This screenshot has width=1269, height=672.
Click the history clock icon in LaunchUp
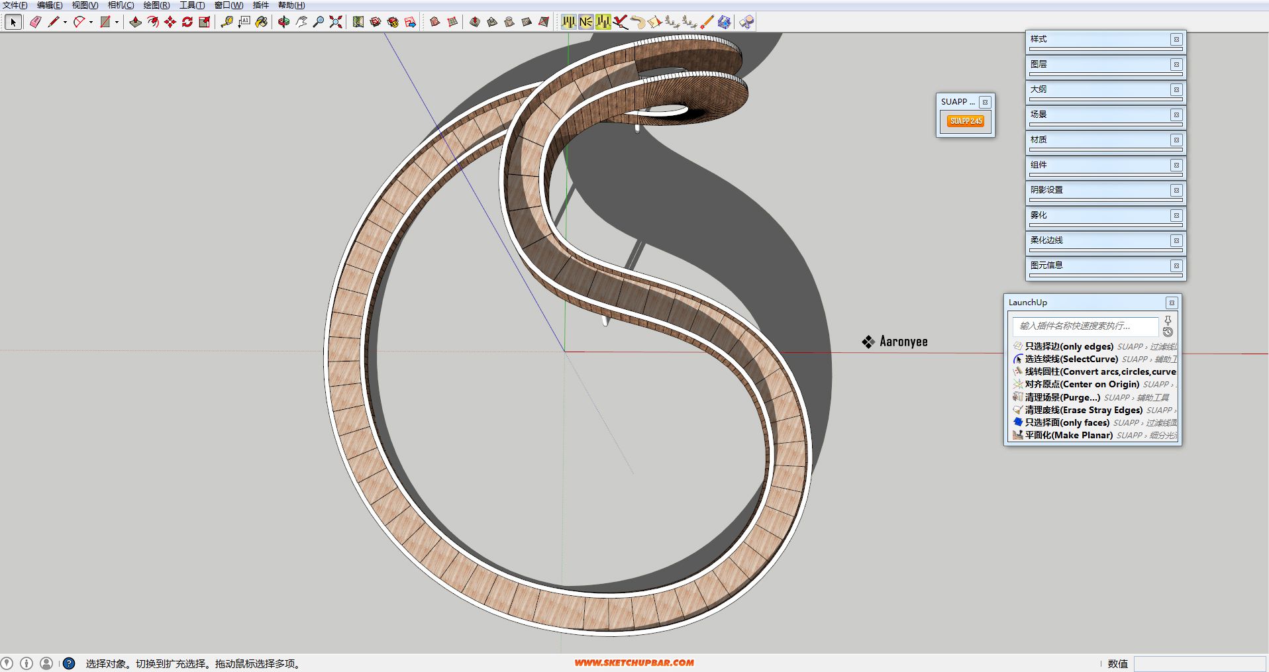(1168, 332)
